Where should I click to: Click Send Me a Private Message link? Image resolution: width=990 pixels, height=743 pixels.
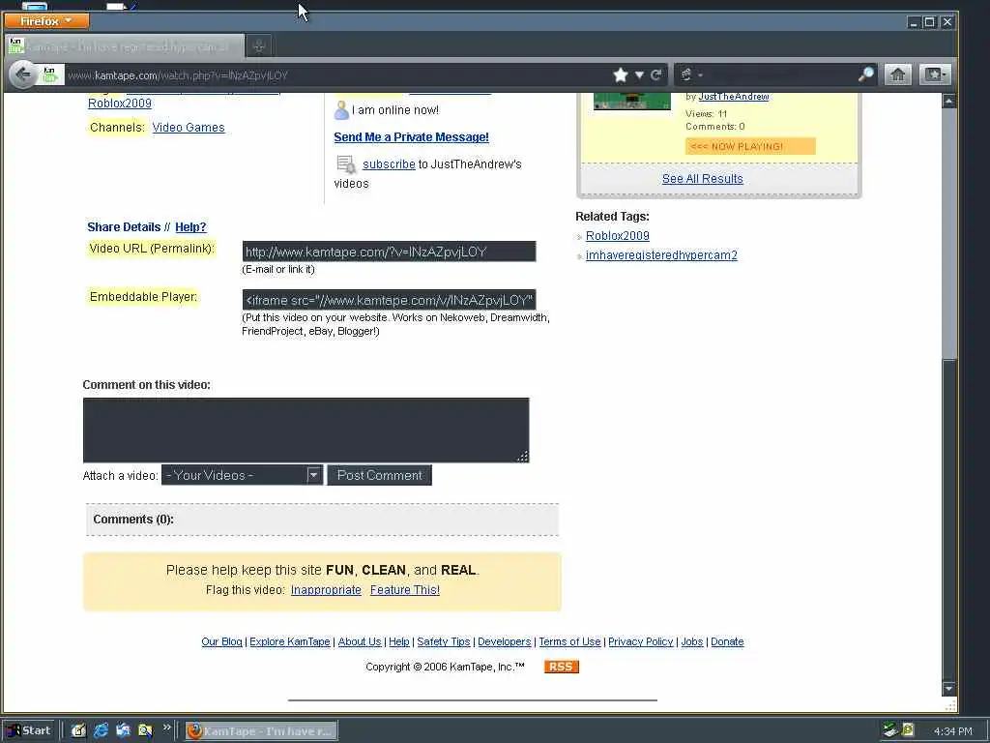pyautogui.click(x=411, y=137)
